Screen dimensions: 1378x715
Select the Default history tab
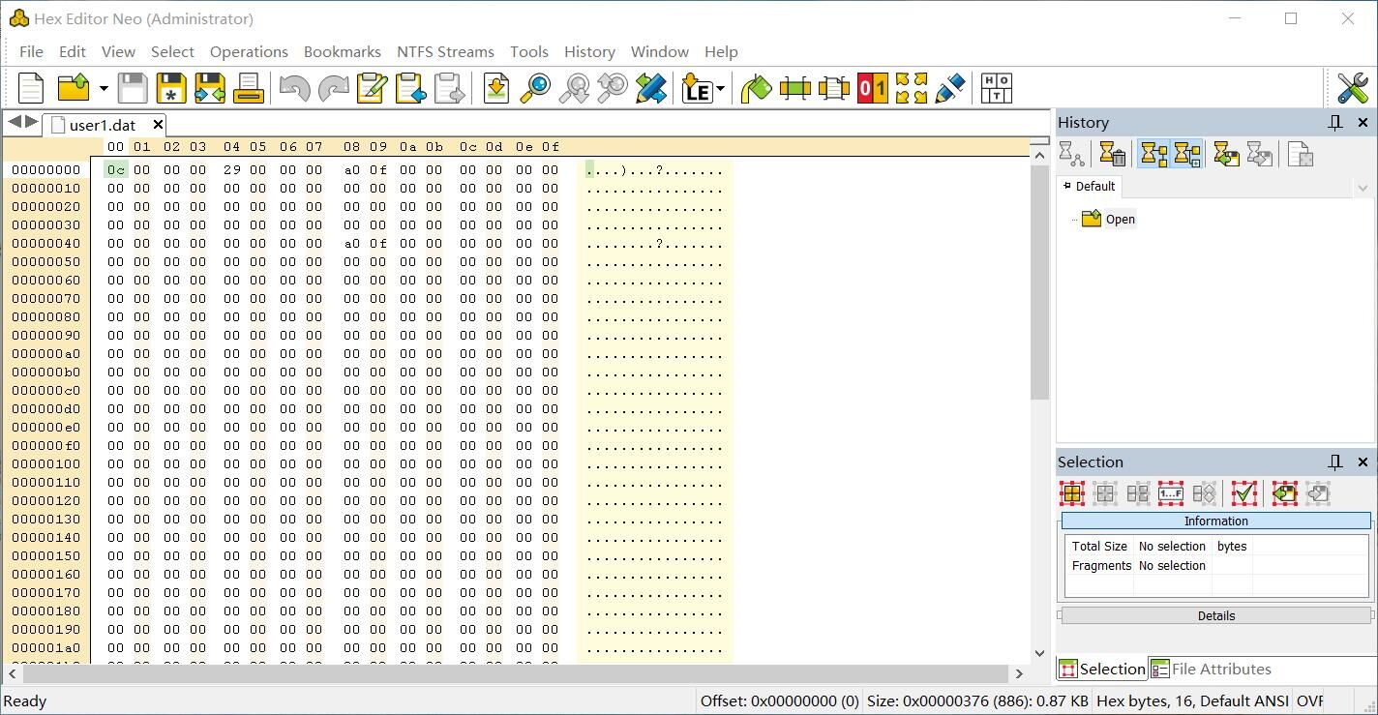coord(1090,187)
